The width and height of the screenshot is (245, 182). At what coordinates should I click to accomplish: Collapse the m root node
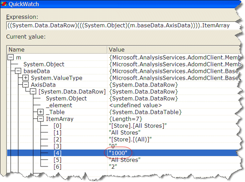(10, 57)
